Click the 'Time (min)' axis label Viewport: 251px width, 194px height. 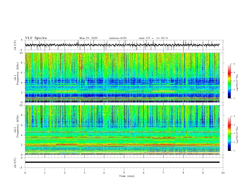pyautogui.click(x=127, y=176)
